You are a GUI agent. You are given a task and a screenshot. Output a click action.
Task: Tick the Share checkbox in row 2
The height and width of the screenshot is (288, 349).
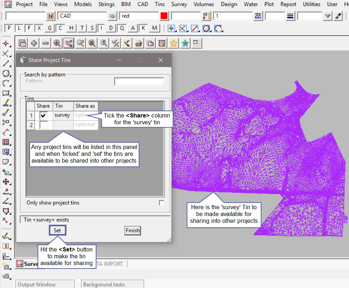pos(43,125)
